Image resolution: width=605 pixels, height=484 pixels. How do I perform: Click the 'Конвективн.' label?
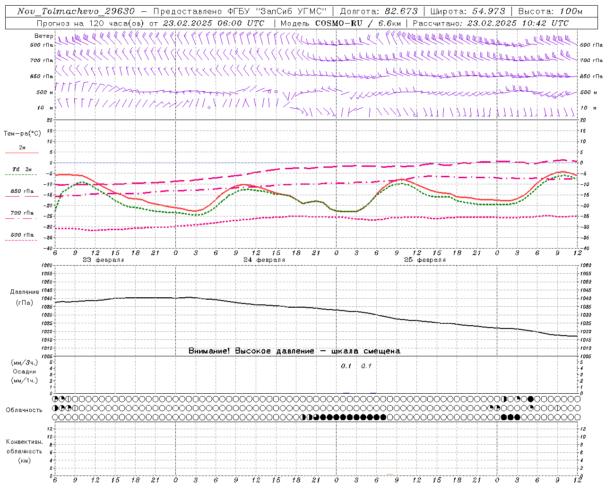(24, 442)
